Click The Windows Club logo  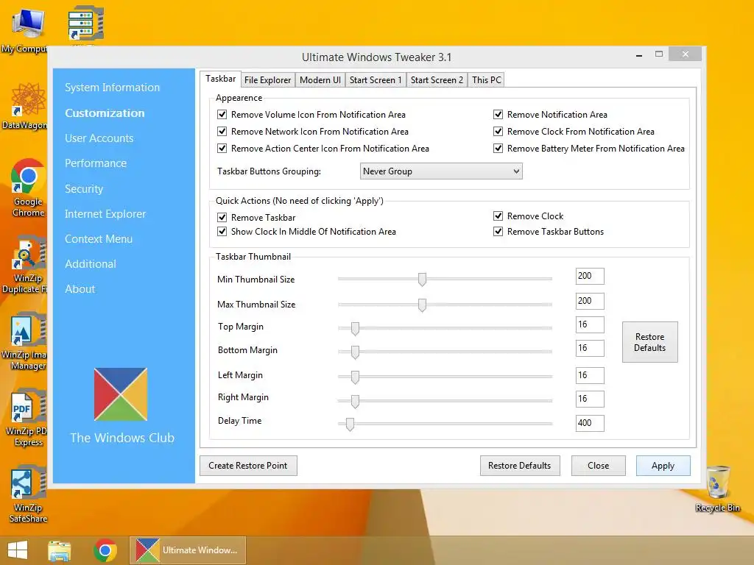121,394
